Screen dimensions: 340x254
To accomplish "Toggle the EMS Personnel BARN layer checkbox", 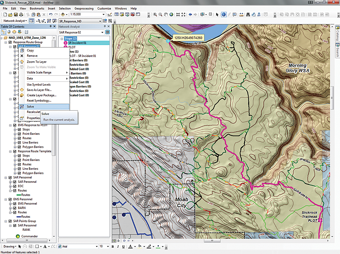I will [15, 208].
